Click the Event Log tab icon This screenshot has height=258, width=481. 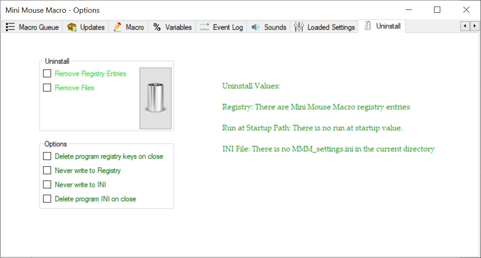pyautogui.click(x=204, y=27)
